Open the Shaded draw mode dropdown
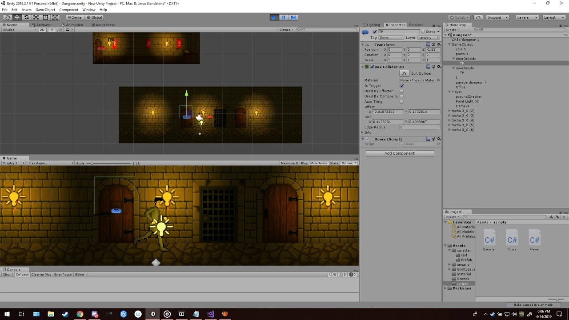 point(20,30)
